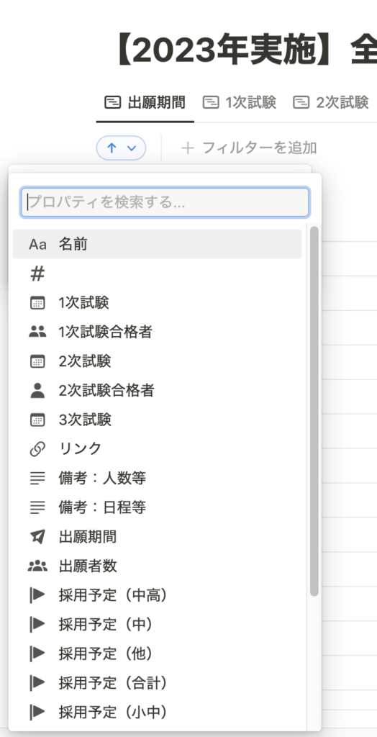377x737 pixels.
Task: Click the ascending sort arrow pill
Action: (122, 148)
